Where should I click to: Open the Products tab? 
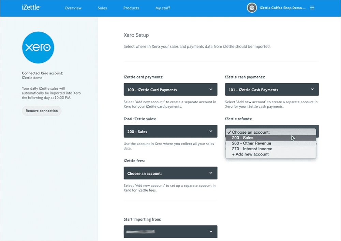tap(131, 8)
